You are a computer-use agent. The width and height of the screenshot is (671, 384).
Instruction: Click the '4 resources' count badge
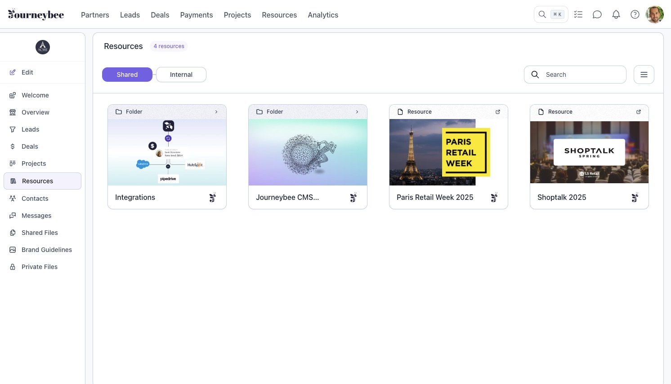pyautogui.click(x=169, y=46)
